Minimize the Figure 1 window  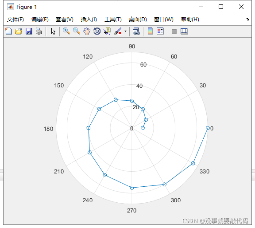point(201,7)
